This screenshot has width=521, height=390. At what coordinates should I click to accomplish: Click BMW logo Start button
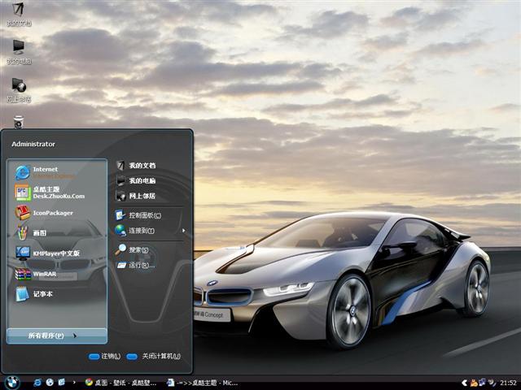(x=12, y=383)
